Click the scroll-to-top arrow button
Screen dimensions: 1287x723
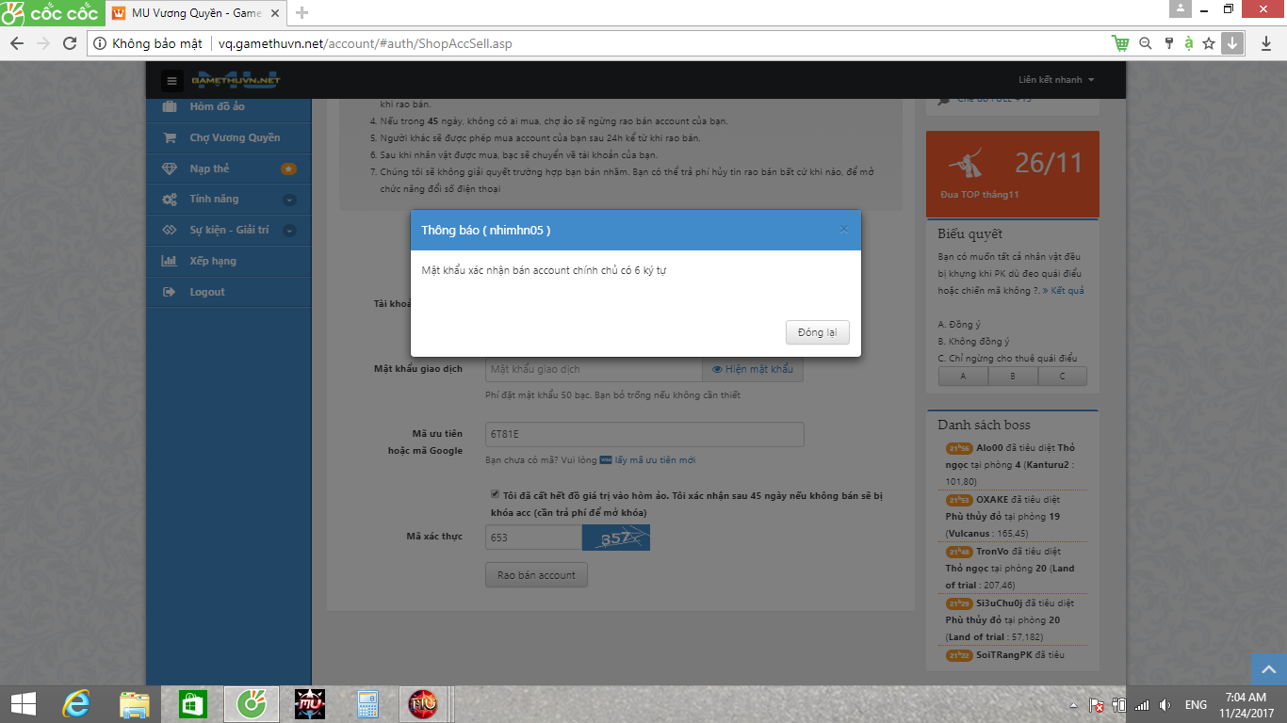click(x=1268, y=669)
